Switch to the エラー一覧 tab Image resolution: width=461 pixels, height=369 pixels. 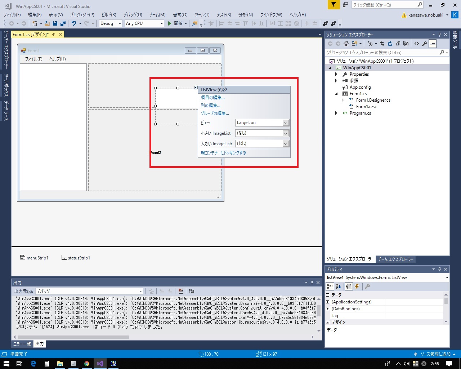tap(22, 344)
